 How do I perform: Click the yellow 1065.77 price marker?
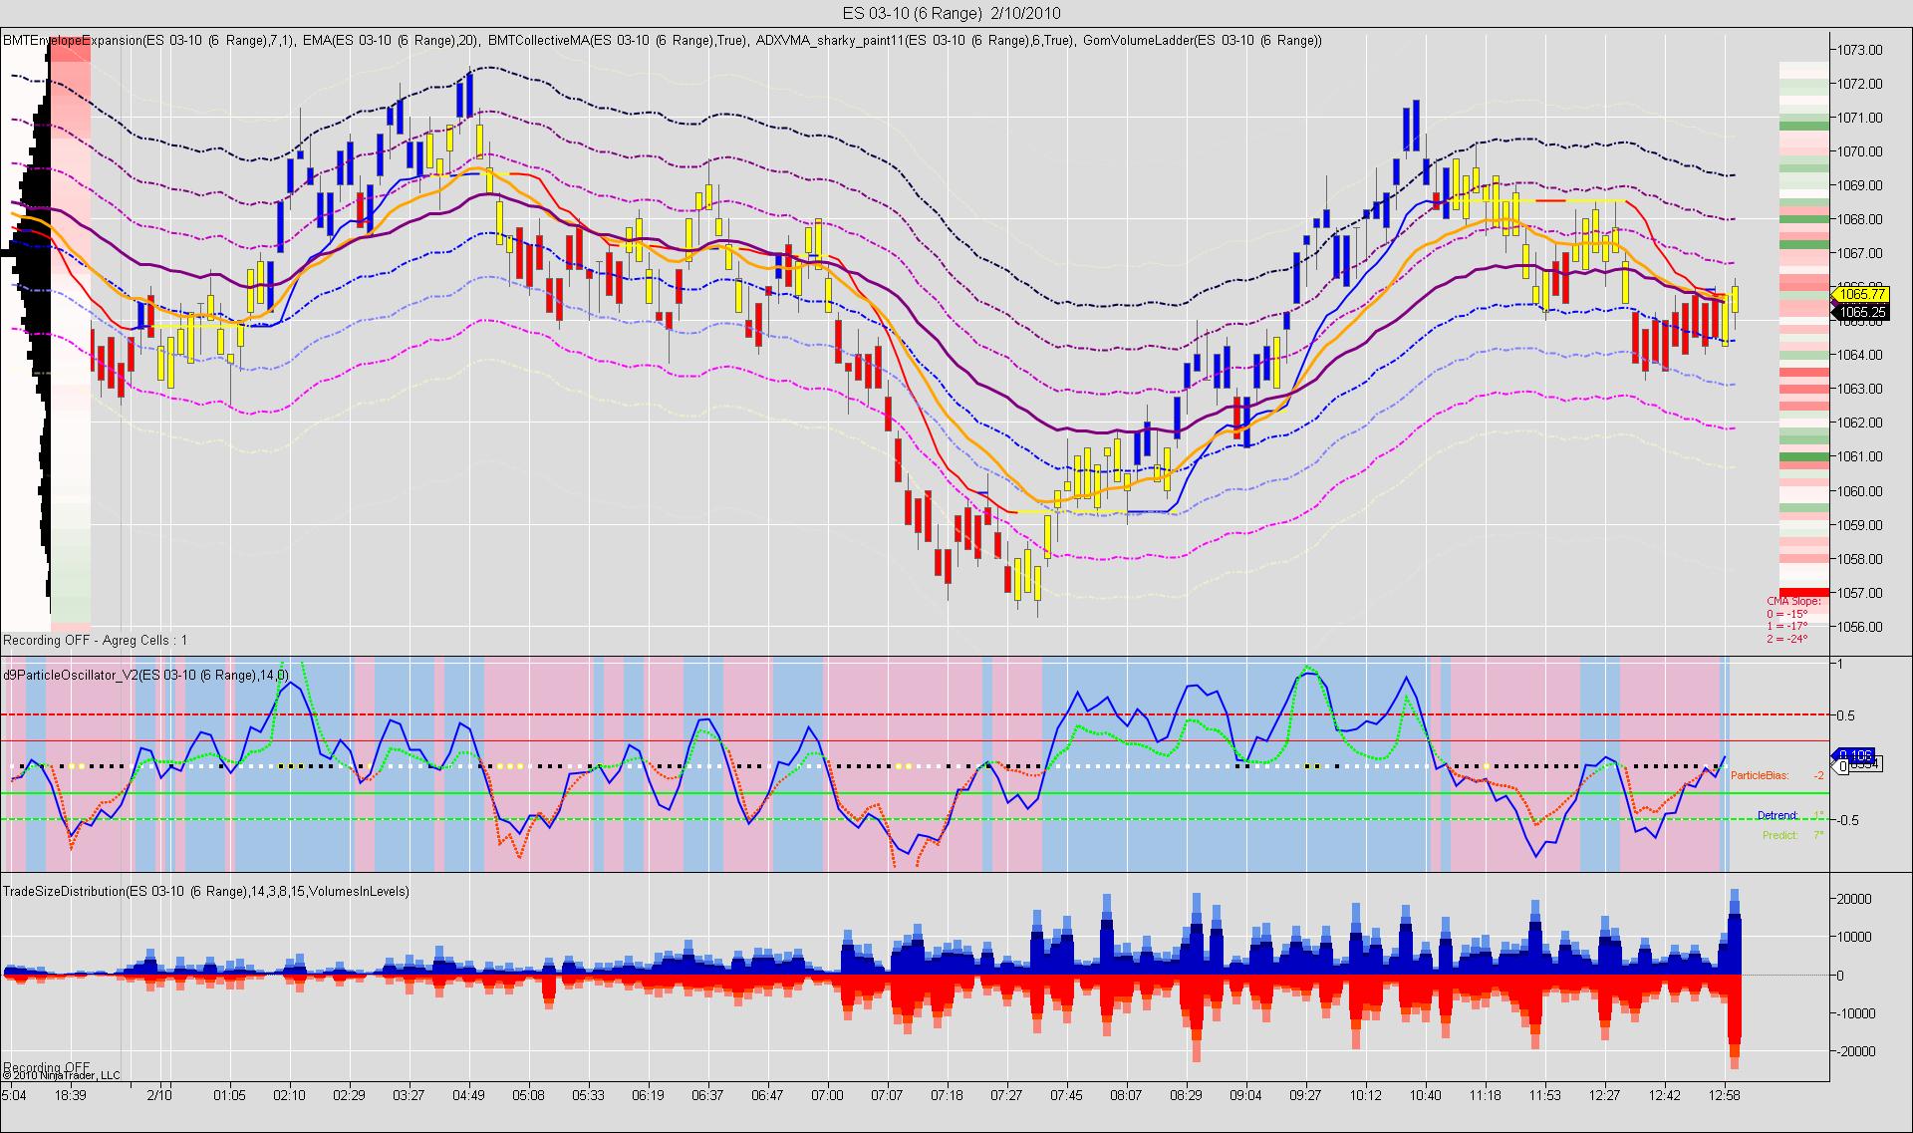1860,294
